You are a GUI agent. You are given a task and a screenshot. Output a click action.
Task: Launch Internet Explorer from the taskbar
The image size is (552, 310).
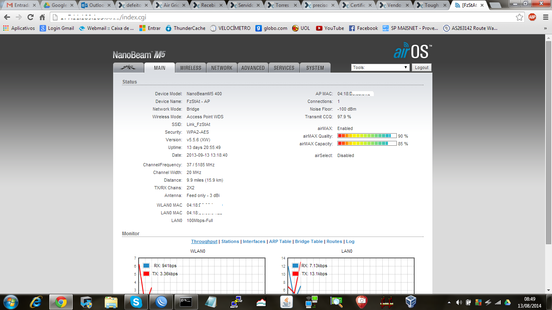[x=36, y=302]
